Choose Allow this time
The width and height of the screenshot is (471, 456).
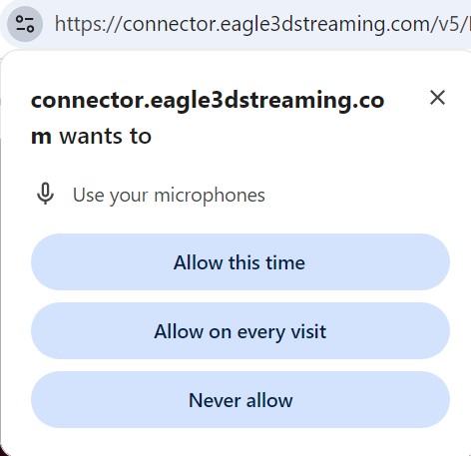[x=240, y=262]
